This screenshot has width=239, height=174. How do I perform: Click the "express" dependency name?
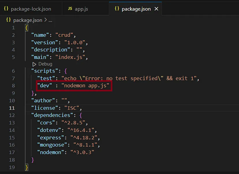coord(51,137)
